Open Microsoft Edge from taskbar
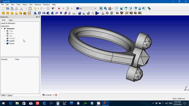Viewport: 189px width, 106px height. click(11, 103)
